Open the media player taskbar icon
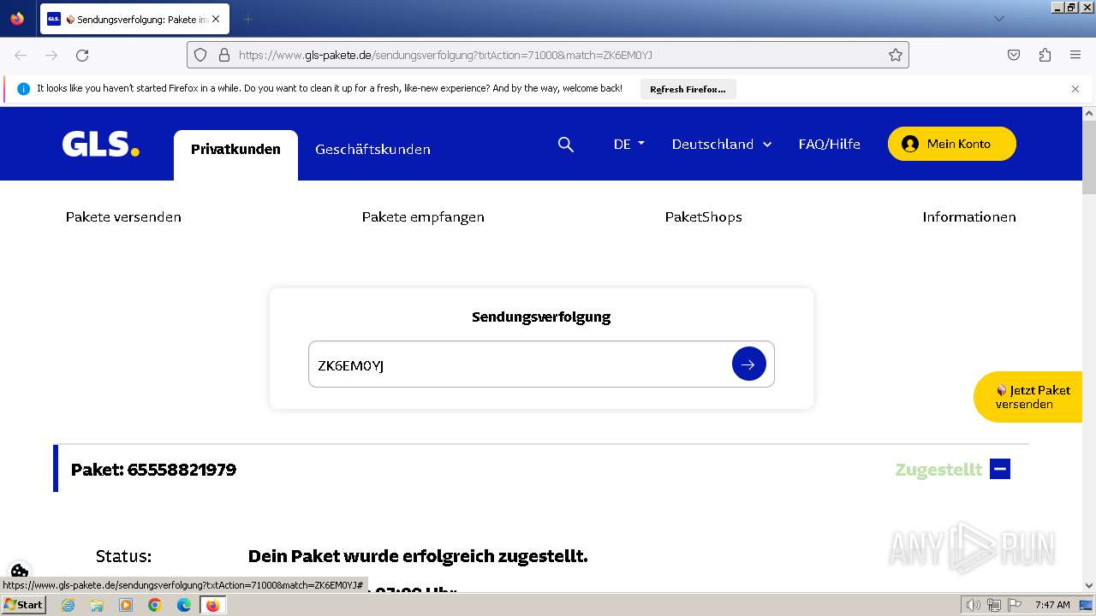Image resolution: width=1096 pixels, height=616 pixels. point(126,605)
